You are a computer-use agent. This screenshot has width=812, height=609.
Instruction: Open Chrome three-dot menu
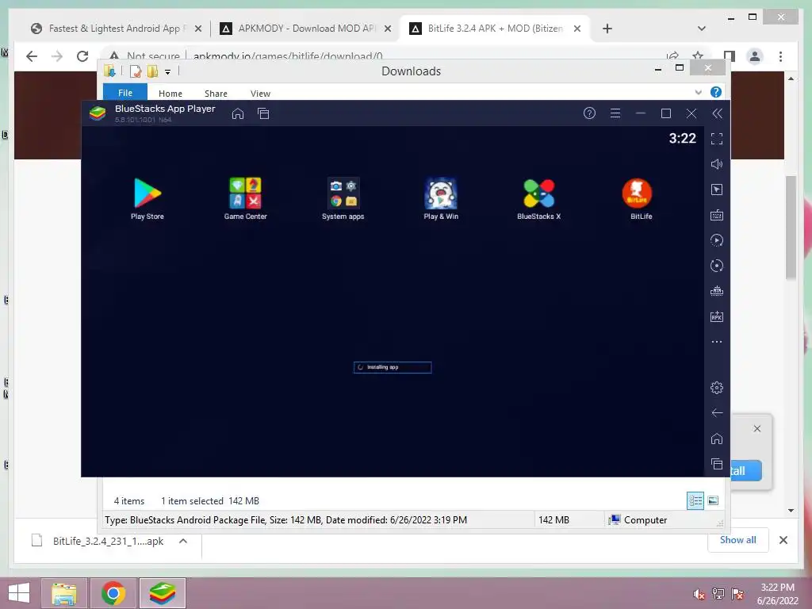coord(780,56)
